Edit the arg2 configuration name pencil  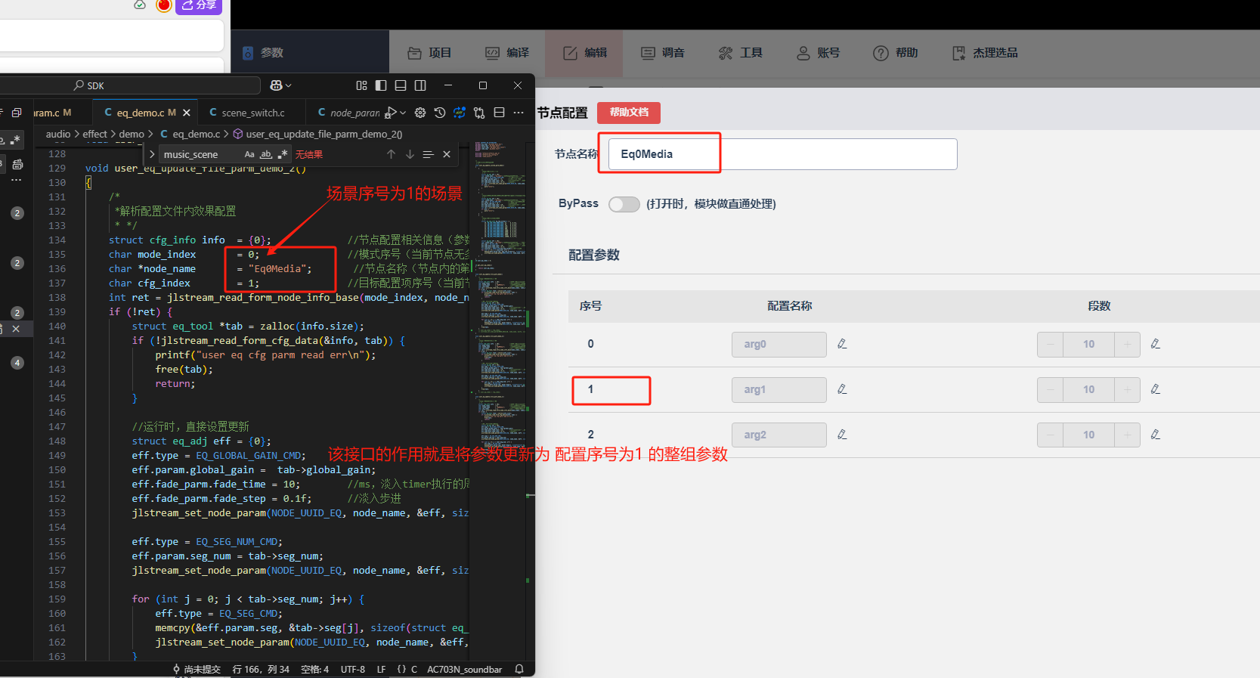point(842,435)
